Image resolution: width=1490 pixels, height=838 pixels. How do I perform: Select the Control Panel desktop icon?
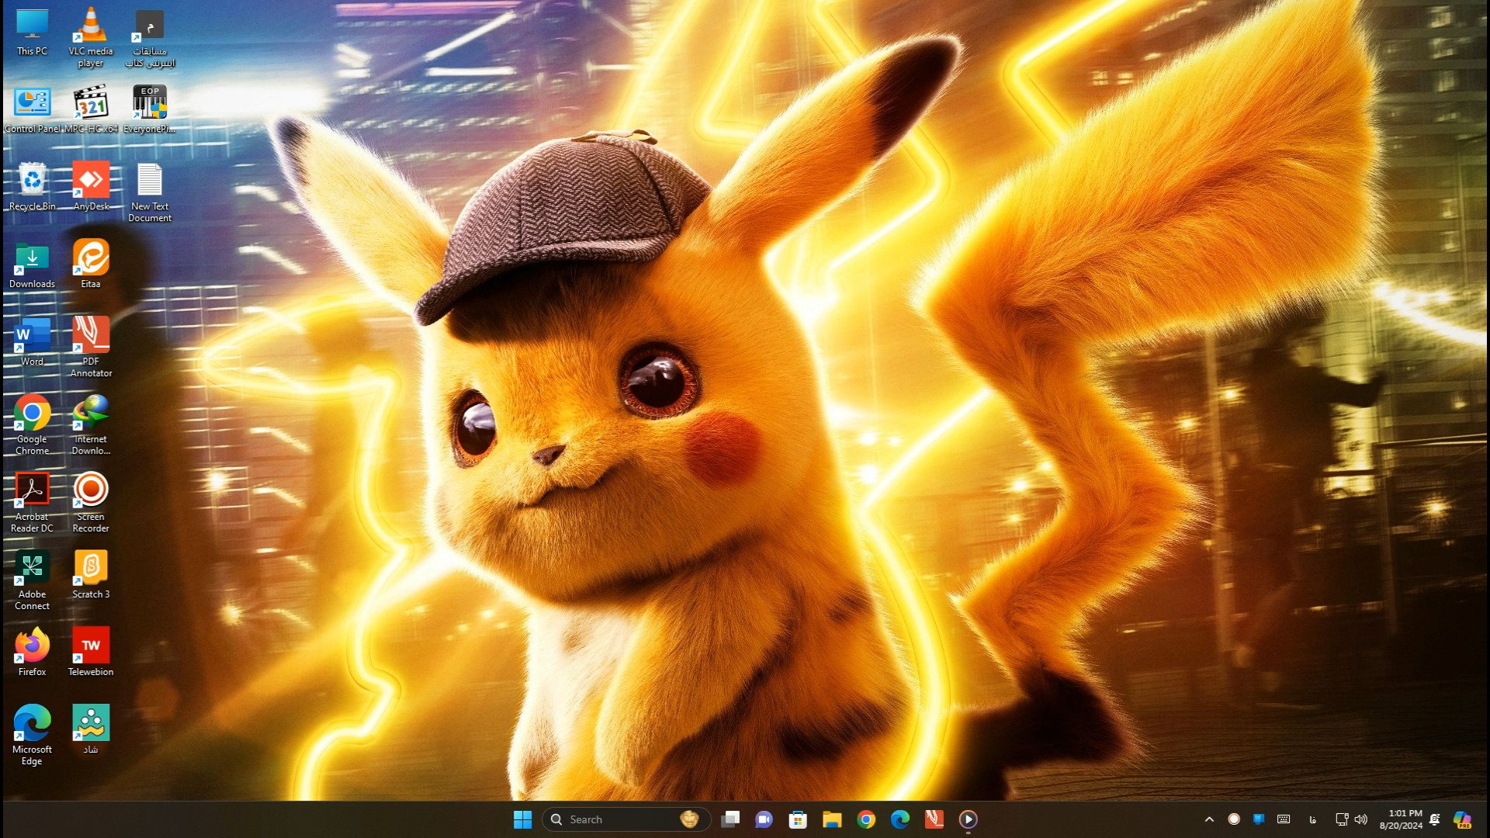[x=32, y=109]
